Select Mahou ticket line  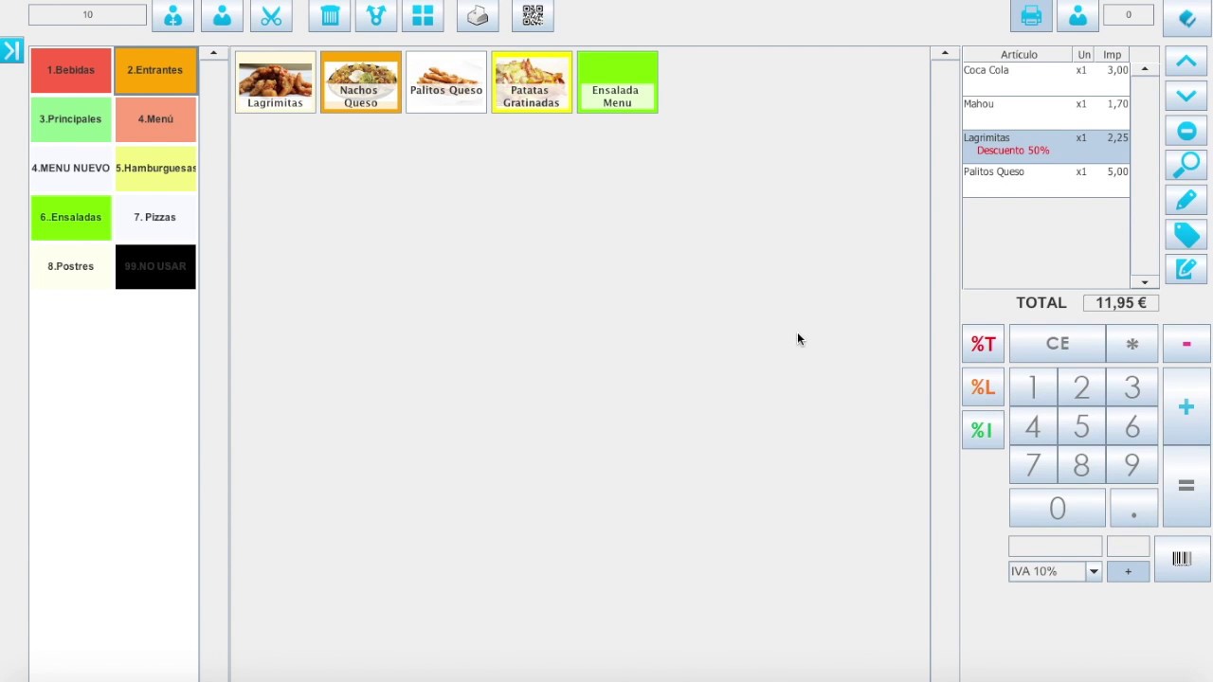[x=1046, y=113]
